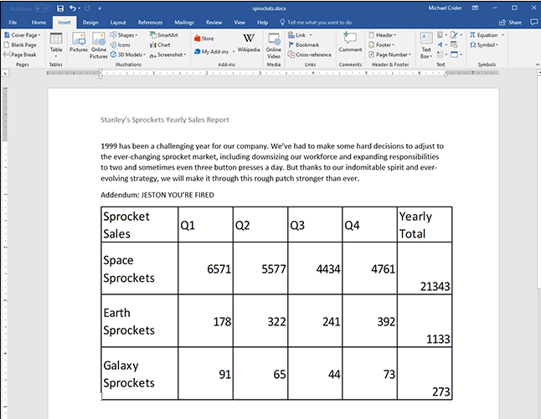This screenshot has height=419, width=541.
Task: Insert a Blank Page
Action: click(23, 45)
